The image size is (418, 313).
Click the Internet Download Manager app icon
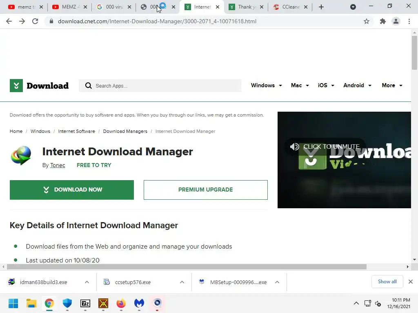(21, 155)
